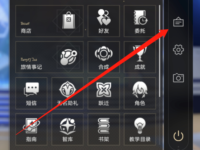Open the 好友 friends menu

click(x=104, y=21)
